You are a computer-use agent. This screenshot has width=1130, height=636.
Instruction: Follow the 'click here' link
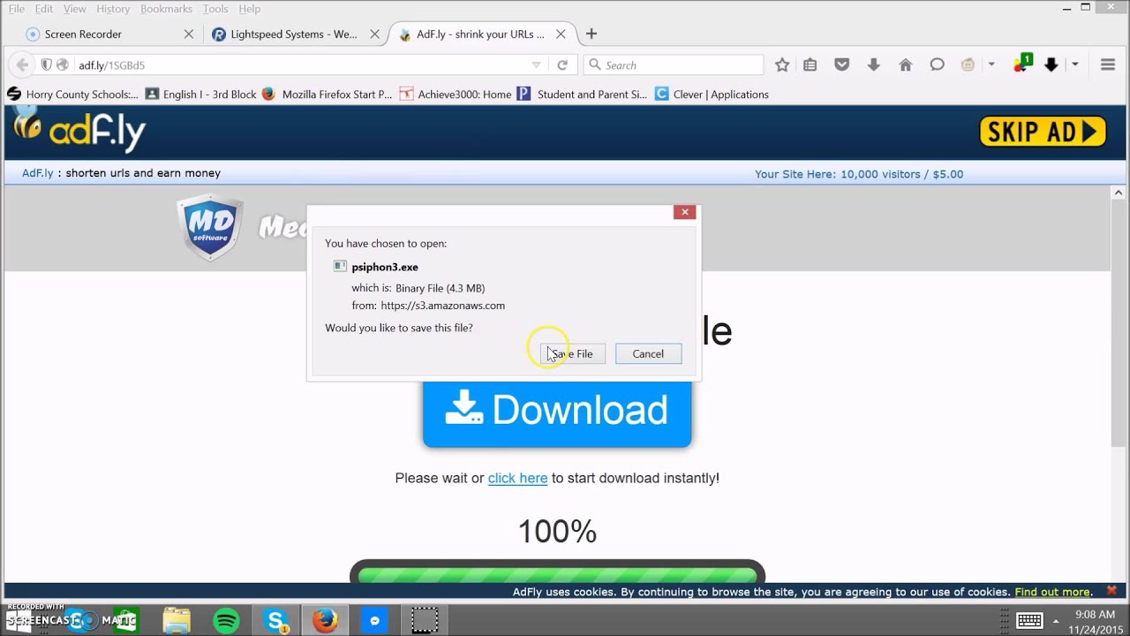517,478
